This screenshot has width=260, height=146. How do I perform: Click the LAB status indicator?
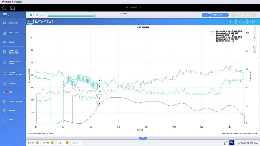63,143
